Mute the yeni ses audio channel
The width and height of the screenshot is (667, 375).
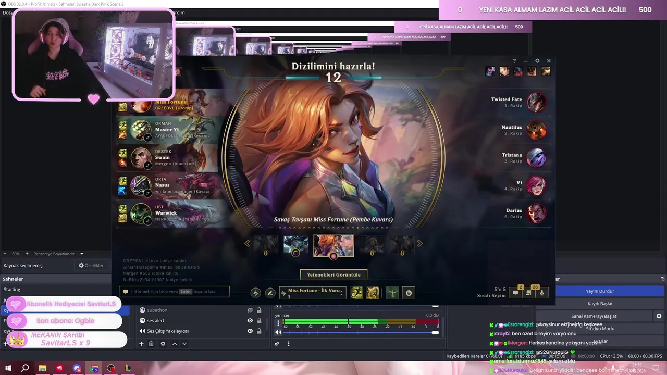pos(278,332)
